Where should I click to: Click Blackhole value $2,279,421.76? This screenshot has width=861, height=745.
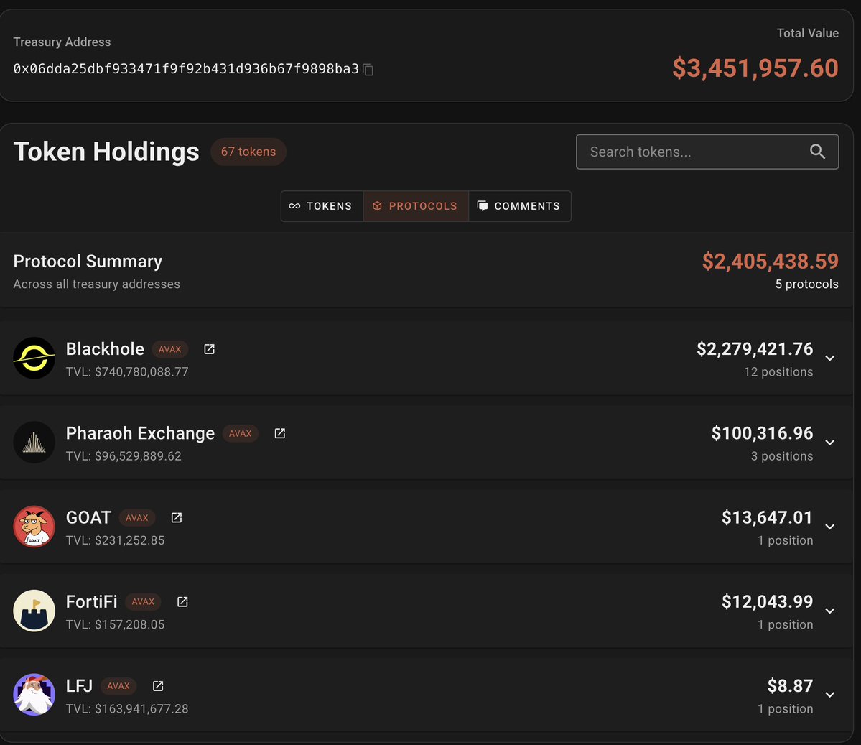coord(755,349)
